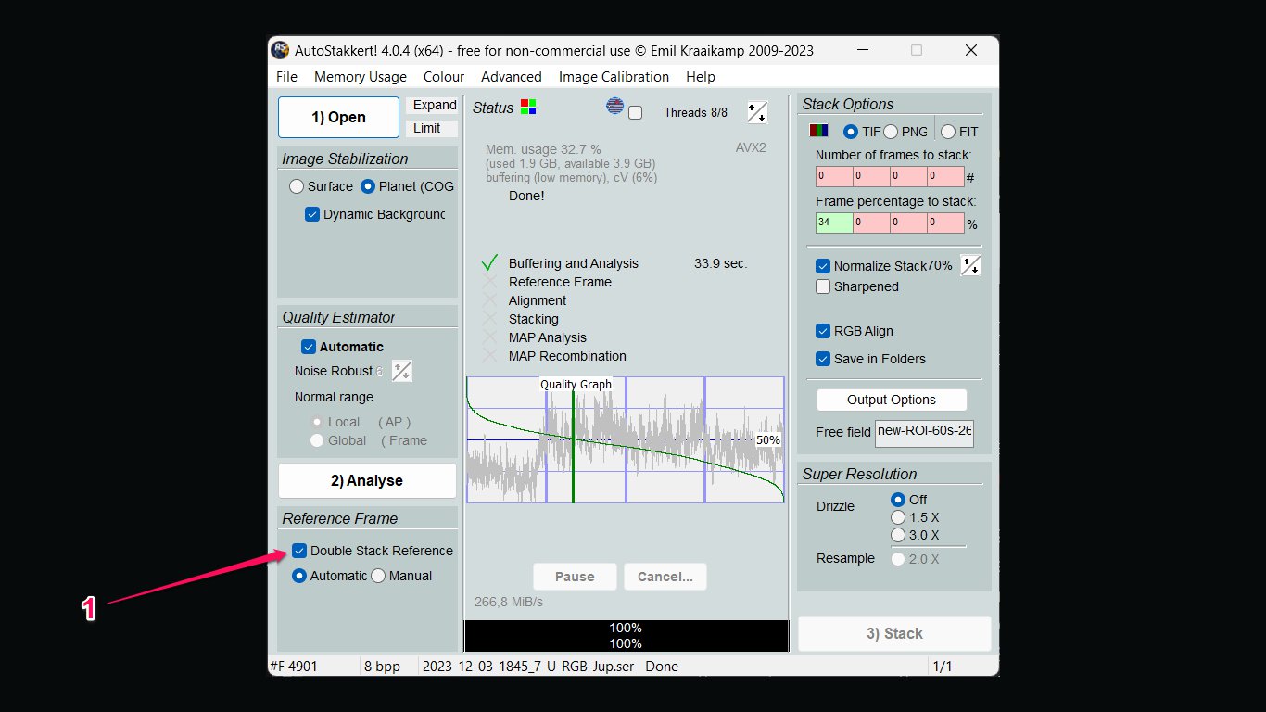1266x712 pixels.
Task: Open the File menu
Action: (x=286, y=77)
